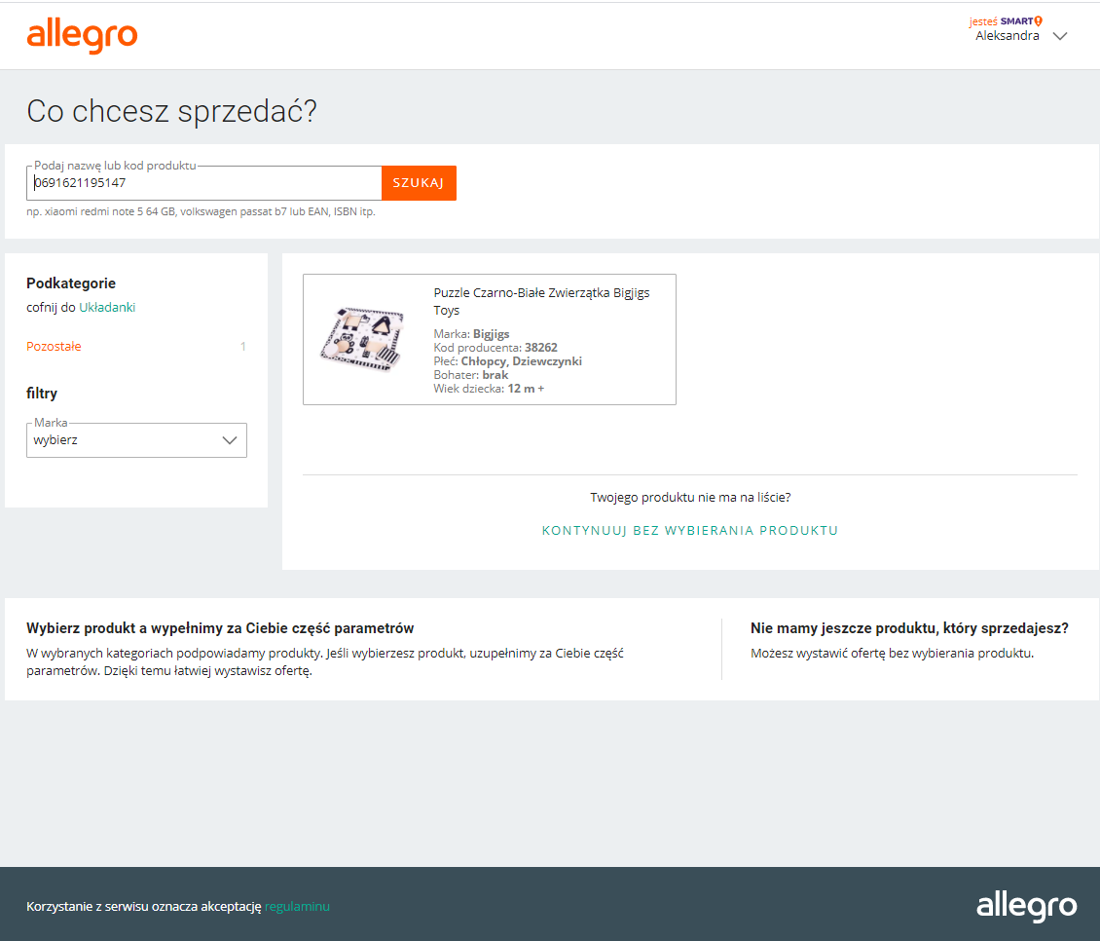Screen dimensions: 1100x941
Task: Click the 'Kod producenta: 38262' product detail
Action: (x=495, y=348)
